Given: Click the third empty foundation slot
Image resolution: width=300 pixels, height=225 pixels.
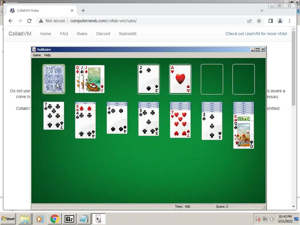Looking at the screenshot, I should tap(212, 79).
